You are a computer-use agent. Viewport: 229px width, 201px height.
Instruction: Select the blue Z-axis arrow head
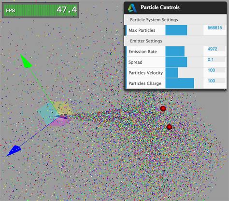coord(14,151)
